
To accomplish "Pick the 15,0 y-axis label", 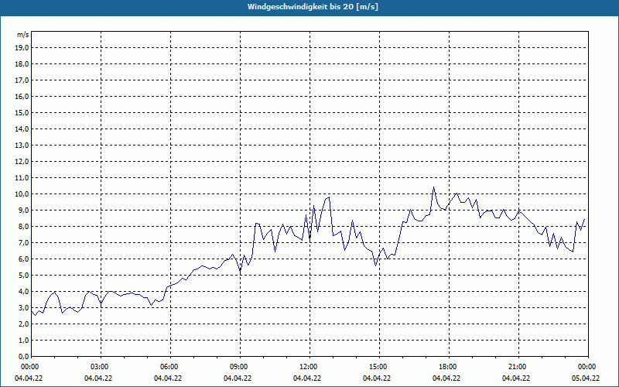I will coord(22,112).
